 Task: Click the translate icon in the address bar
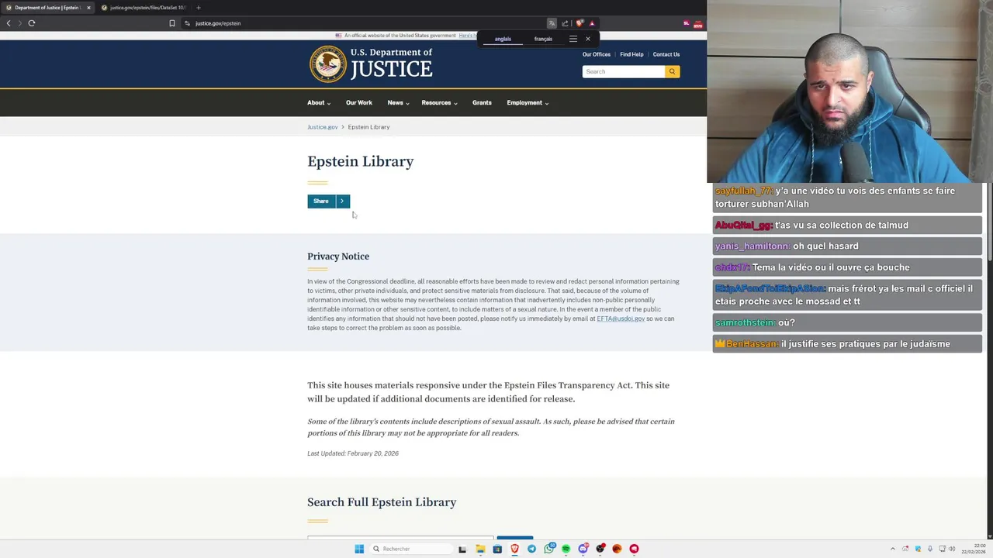click(x=552, y=23)
